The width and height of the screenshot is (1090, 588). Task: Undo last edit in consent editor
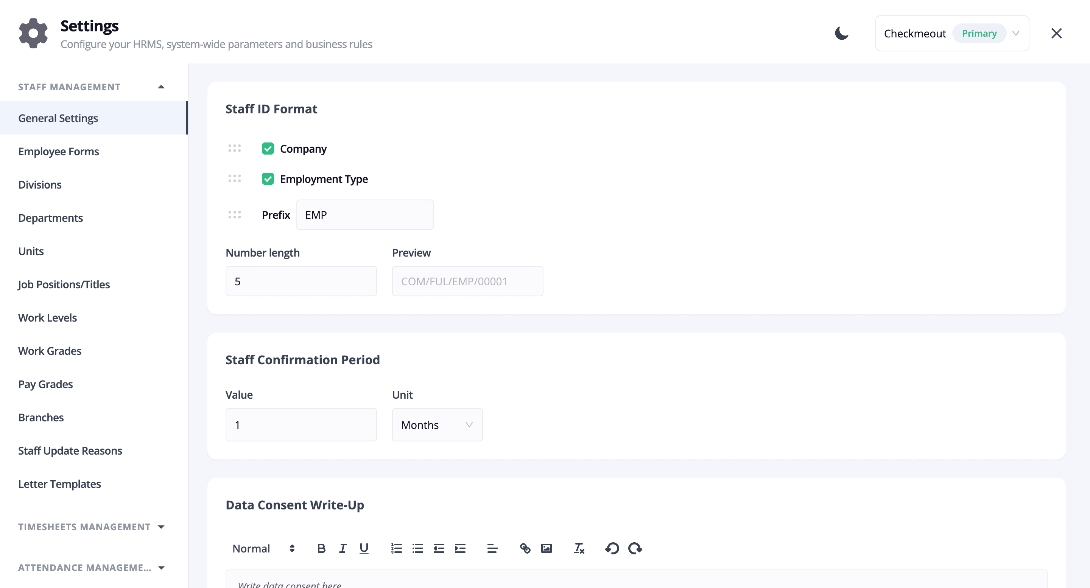(x=612, y=548)
